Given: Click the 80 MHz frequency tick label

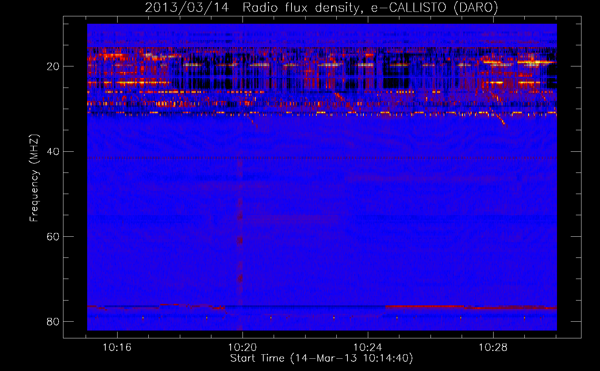Looking at the screenshot, I should pos(53,321).
